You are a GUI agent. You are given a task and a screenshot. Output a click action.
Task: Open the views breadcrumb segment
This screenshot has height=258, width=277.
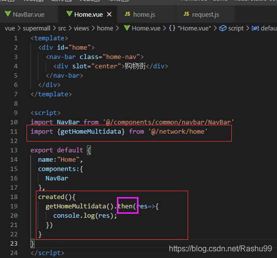(x=82, y=29)
